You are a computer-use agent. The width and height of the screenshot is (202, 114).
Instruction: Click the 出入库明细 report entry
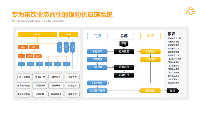click(173, 79)
